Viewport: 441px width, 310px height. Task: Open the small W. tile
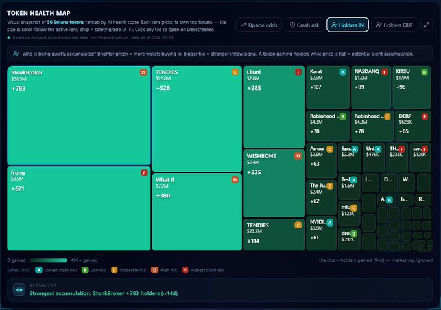pos(407,183)
